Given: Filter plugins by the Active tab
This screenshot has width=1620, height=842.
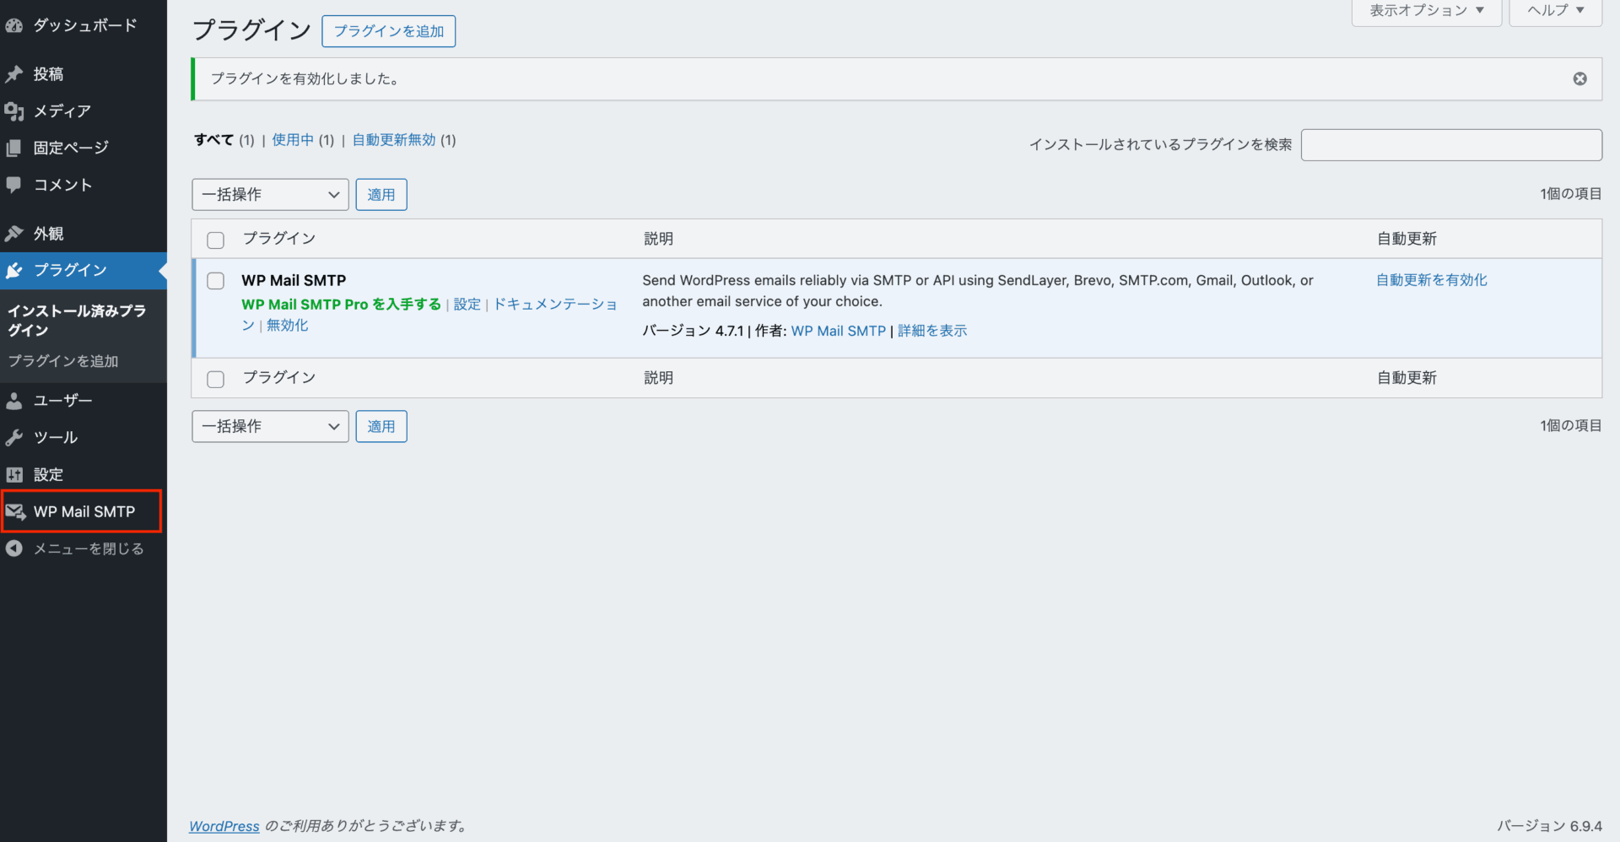Looking at the screenshot, I should 293,140.
